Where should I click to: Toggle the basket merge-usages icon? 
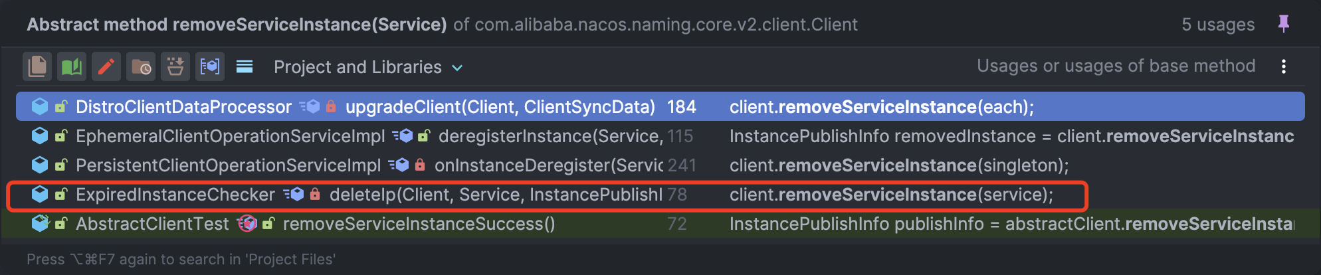(175, 66)
